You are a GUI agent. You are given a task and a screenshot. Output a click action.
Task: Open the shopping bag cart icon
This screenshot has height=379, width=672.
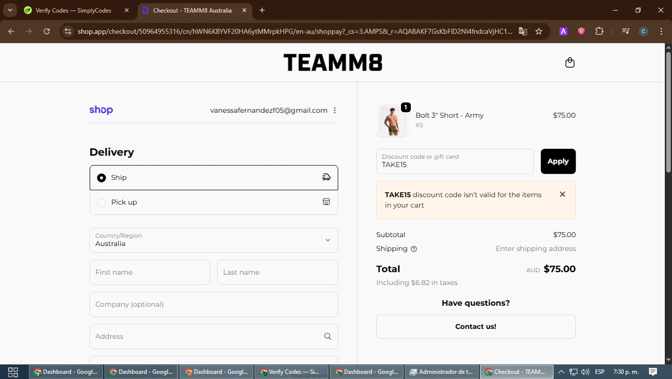569,62
